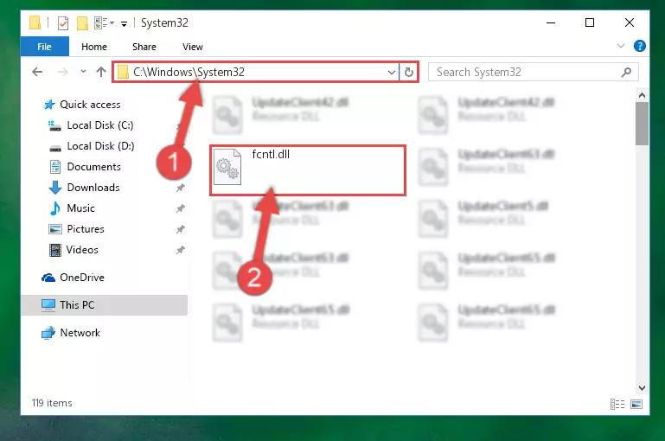Click the New folder icon in the title bar
The image size is (665, 441).
tap(82, 23)
